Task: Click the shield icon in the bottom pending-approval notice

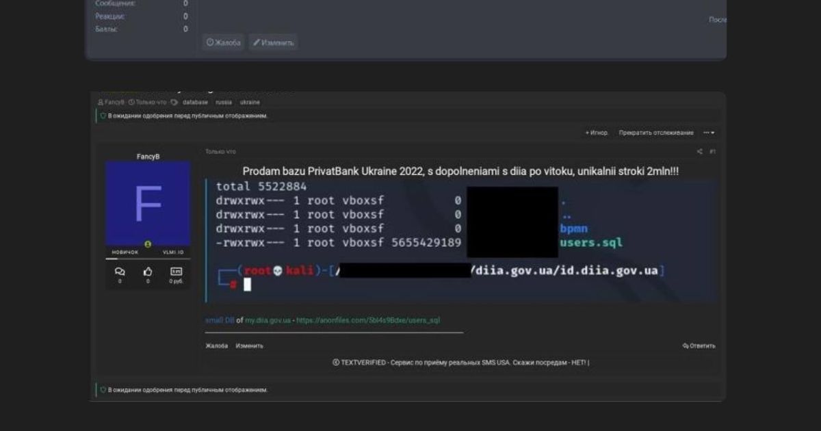Action: [103, 389]
